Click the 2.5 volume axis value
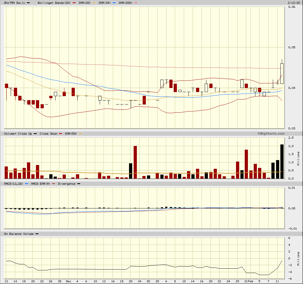Image resolution: width=303 pixels, height=284 pixels. (291, 138)
